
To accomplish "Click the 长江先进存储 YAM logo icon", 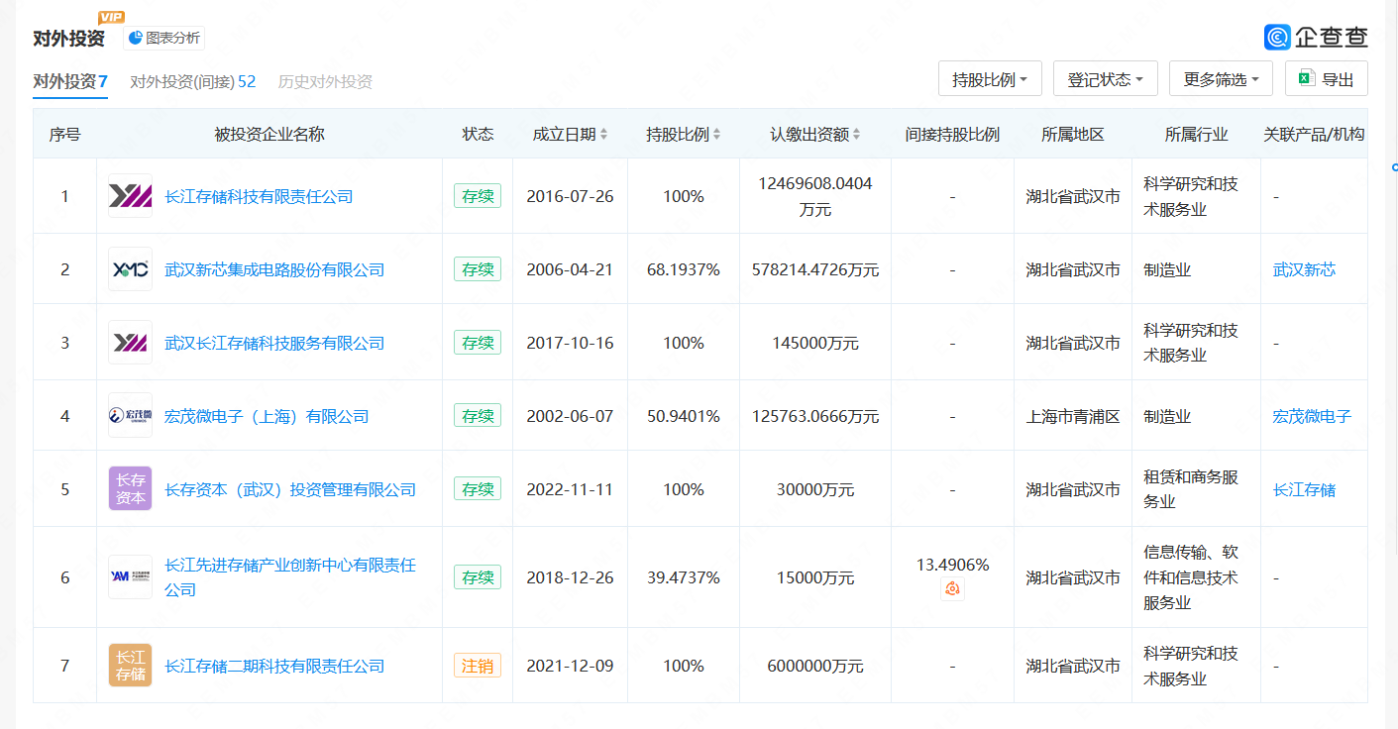I will click(x=130, y=577).
